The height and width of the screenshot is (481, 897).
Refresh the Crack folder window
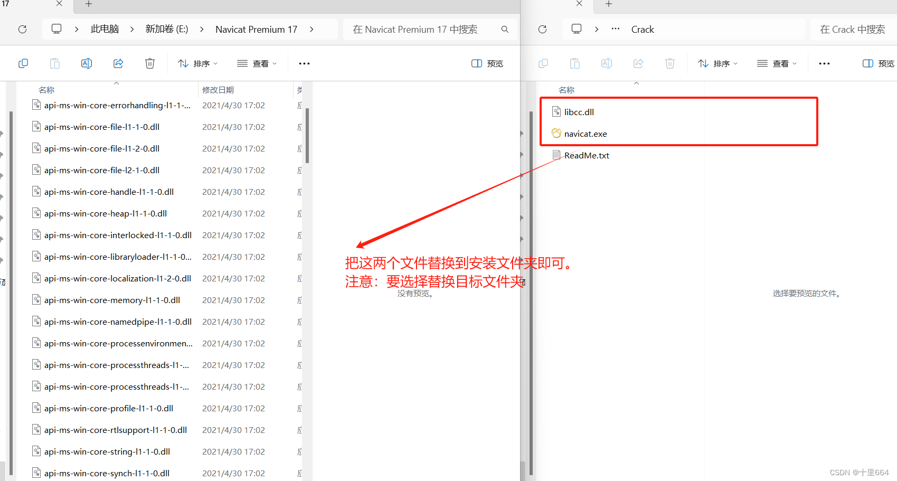(x=542, y=29)
